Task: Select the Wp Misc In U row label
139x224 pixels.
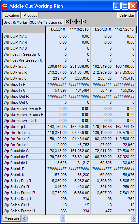Action: pos(24,90)
